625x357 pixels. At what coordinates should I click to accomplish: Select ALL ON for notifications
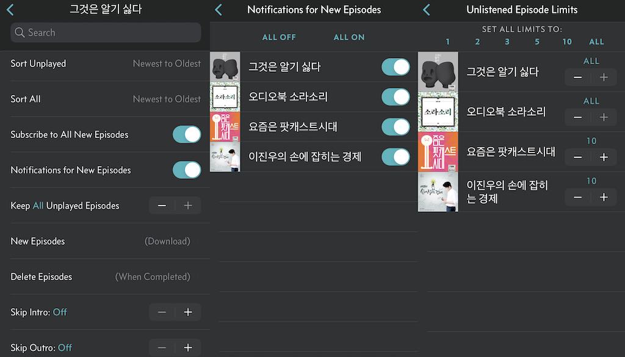(x=349, y=37)
